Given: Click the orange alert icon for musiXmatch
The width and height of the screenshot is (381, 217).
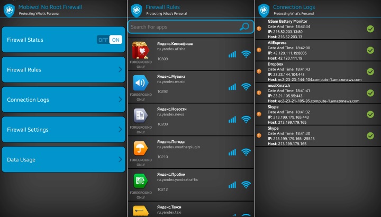Looking at the screenshot, I should (259, 93).
